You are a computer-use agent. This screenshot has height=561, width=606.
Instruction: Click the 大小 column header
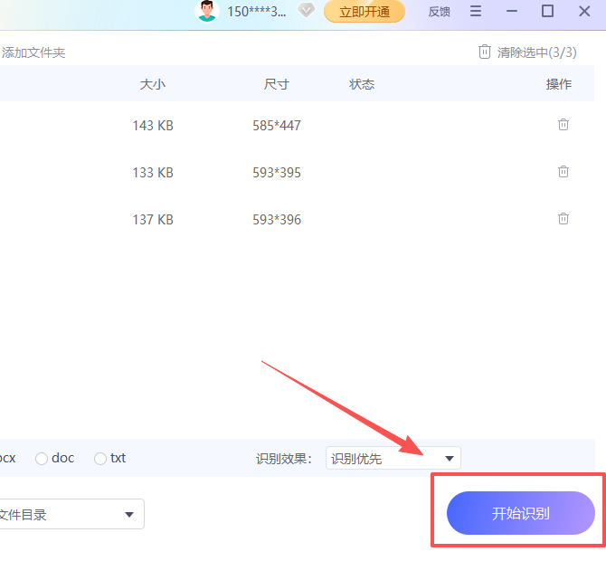152,84
